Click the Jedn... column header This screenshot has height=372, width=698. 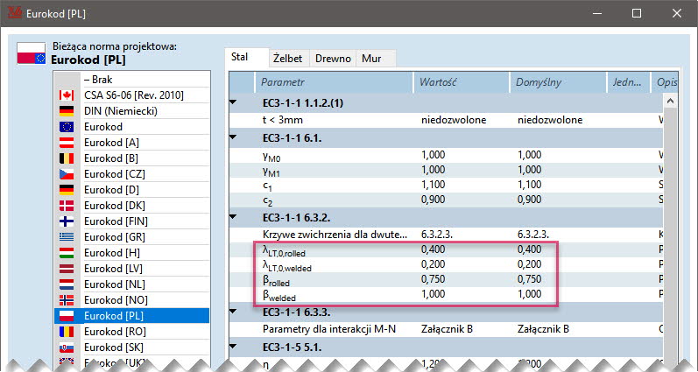click(x=629, y=82)
